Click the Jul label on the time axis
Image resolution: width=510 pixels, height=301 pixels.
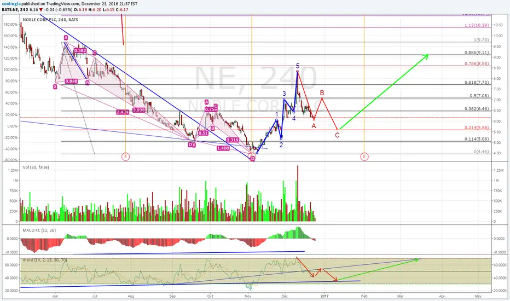click(x=95, y=296)
